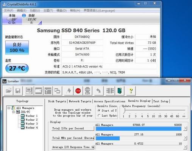Open the 文件(F) menu in CrystalDiskInfo
The image size is (192, 151).
point(9,11)
